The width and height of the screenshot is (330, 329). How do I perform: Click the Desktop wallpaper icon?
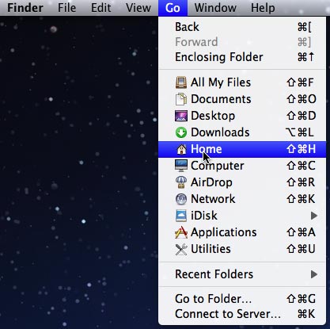tap(181, 116)
